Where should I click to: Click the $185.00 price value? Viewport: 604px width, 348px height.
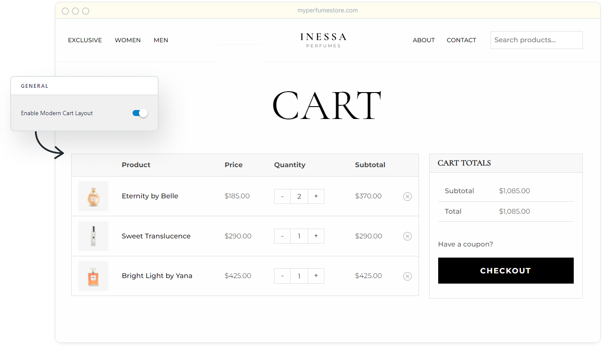[x=237, y=196]
